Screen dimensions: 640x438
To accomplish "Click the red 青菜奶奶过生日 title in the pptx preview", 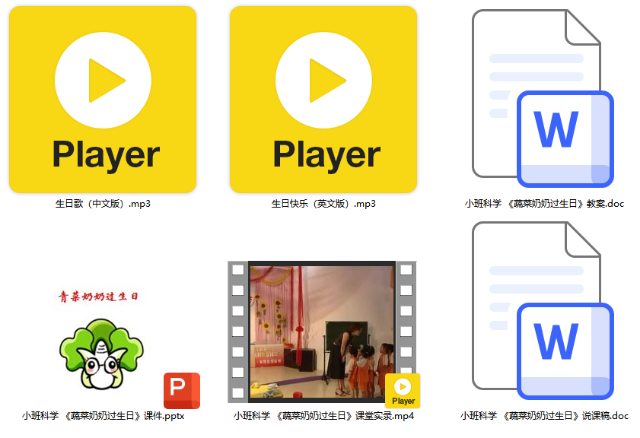I will tap(99, 297).
